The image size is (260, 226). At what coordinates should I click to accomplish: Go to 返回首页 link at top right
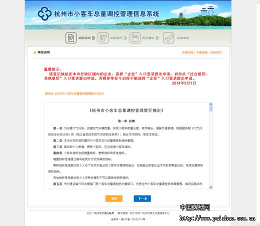pyautogui.click(x=216, y=52)
